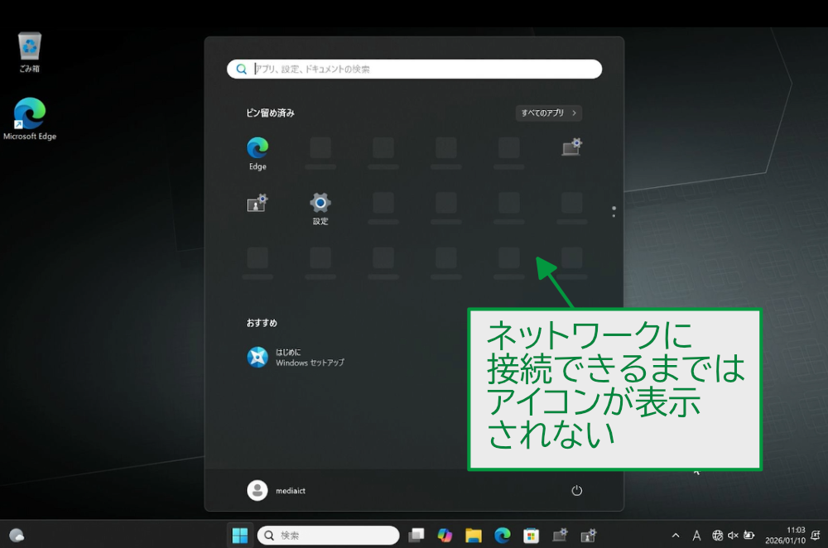This screenshot has height=548, width=828.
Task: Click the Start menu search field
Action: 414,70
